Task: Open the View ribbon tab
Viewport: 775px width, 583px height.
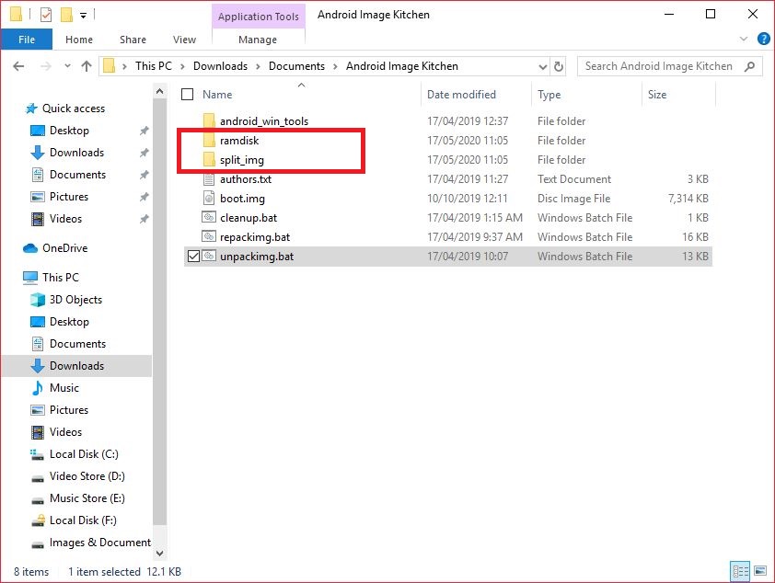Action: click(184, 40)
